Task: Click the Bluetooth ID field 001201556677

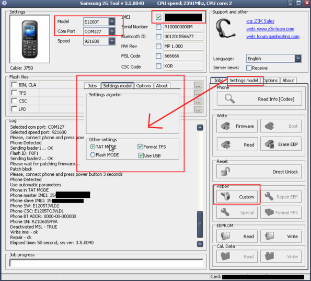Action: point(183,37)
